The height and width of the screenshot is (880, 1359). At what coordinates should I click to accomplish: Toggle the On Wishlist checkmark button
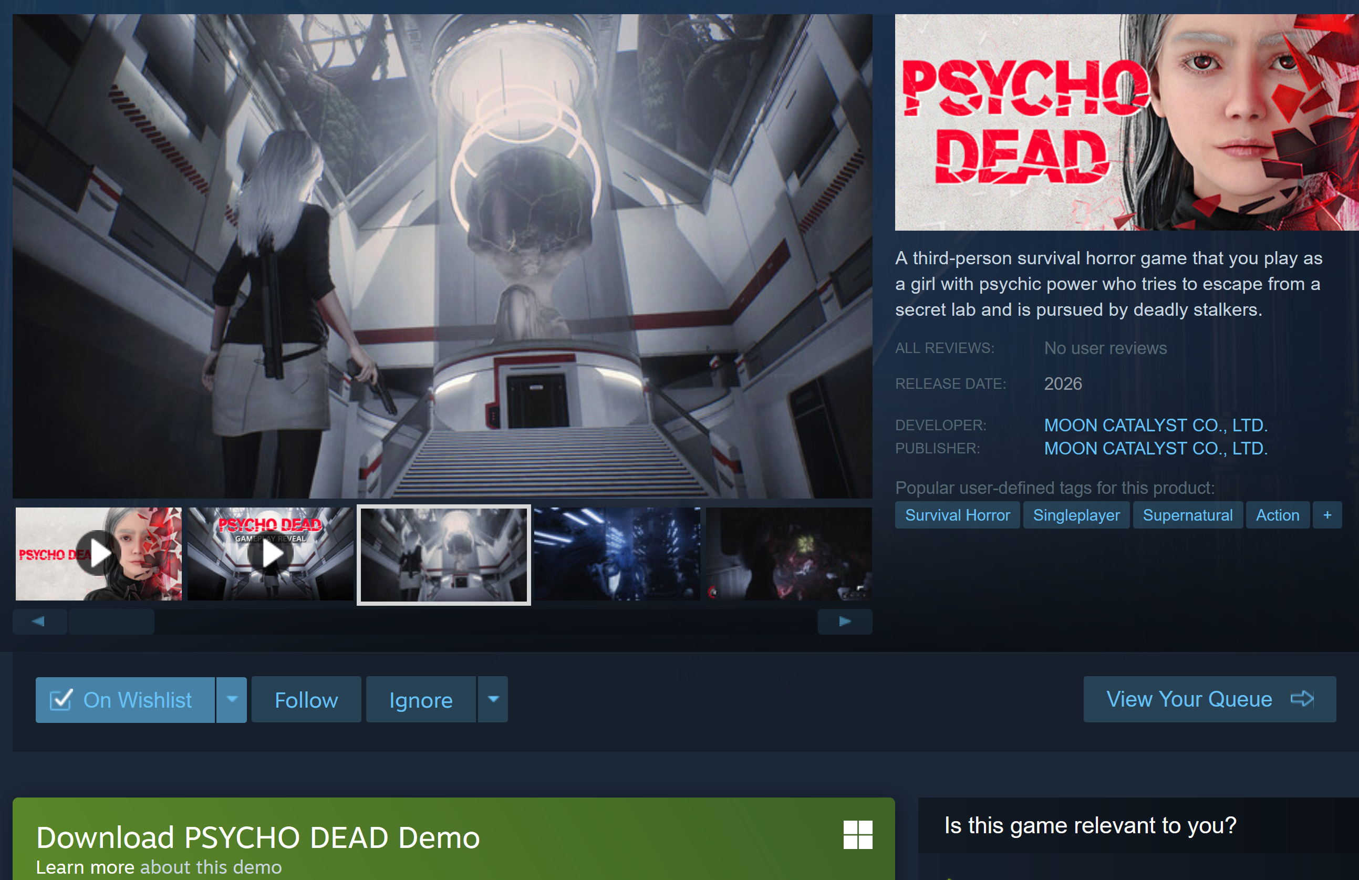click(125, 700)
